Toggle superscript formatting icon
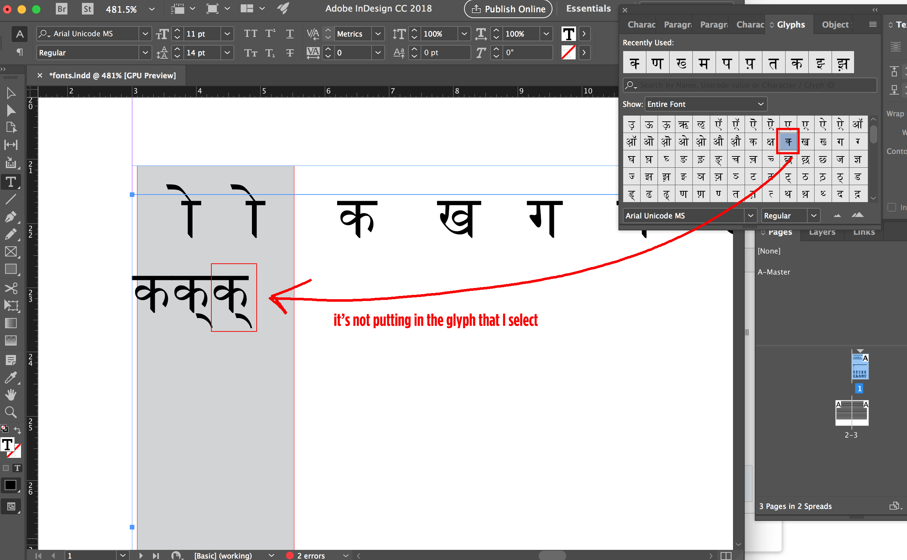907x560 pixels. pyautogui.click(x=269, y=34)
